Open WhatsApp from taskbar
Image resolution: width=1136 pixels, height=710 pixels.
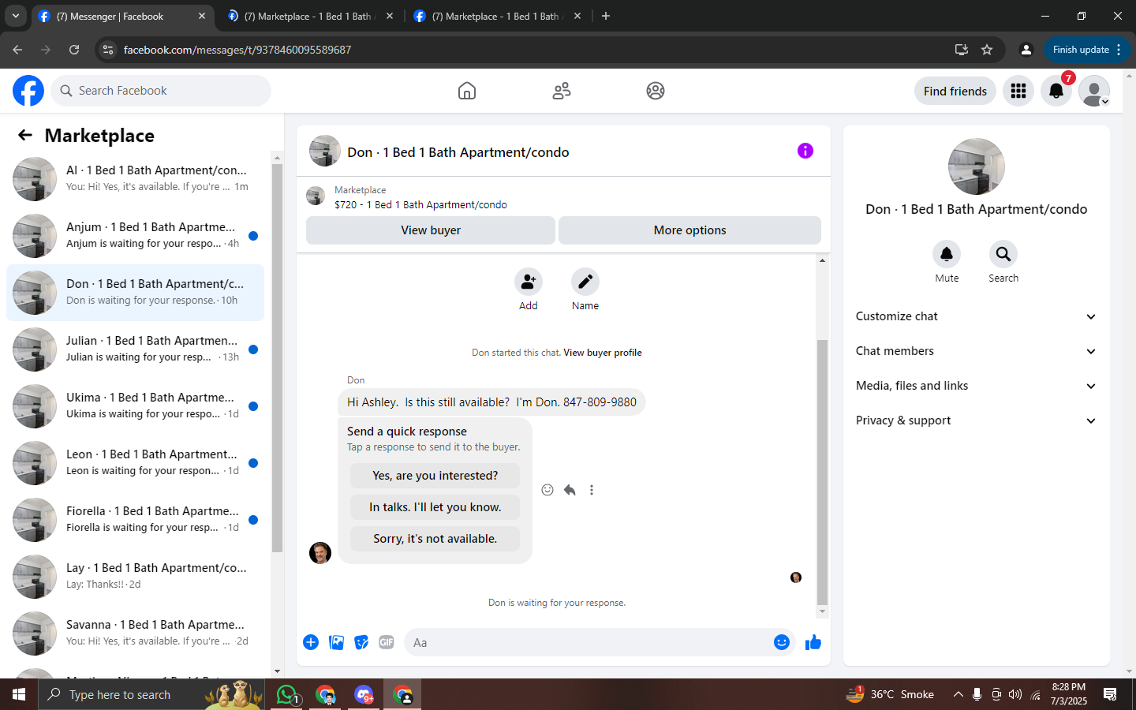pos(288,694)
